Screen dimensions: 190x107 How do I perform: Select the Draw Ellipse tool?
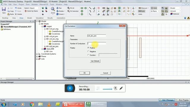[x=85, y=8]
